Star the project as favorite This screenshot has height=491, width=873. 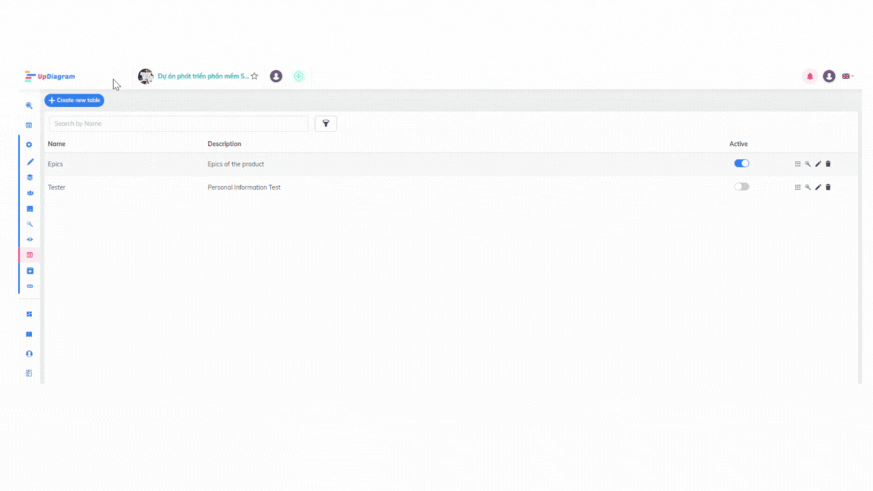(x=254, y=76)
